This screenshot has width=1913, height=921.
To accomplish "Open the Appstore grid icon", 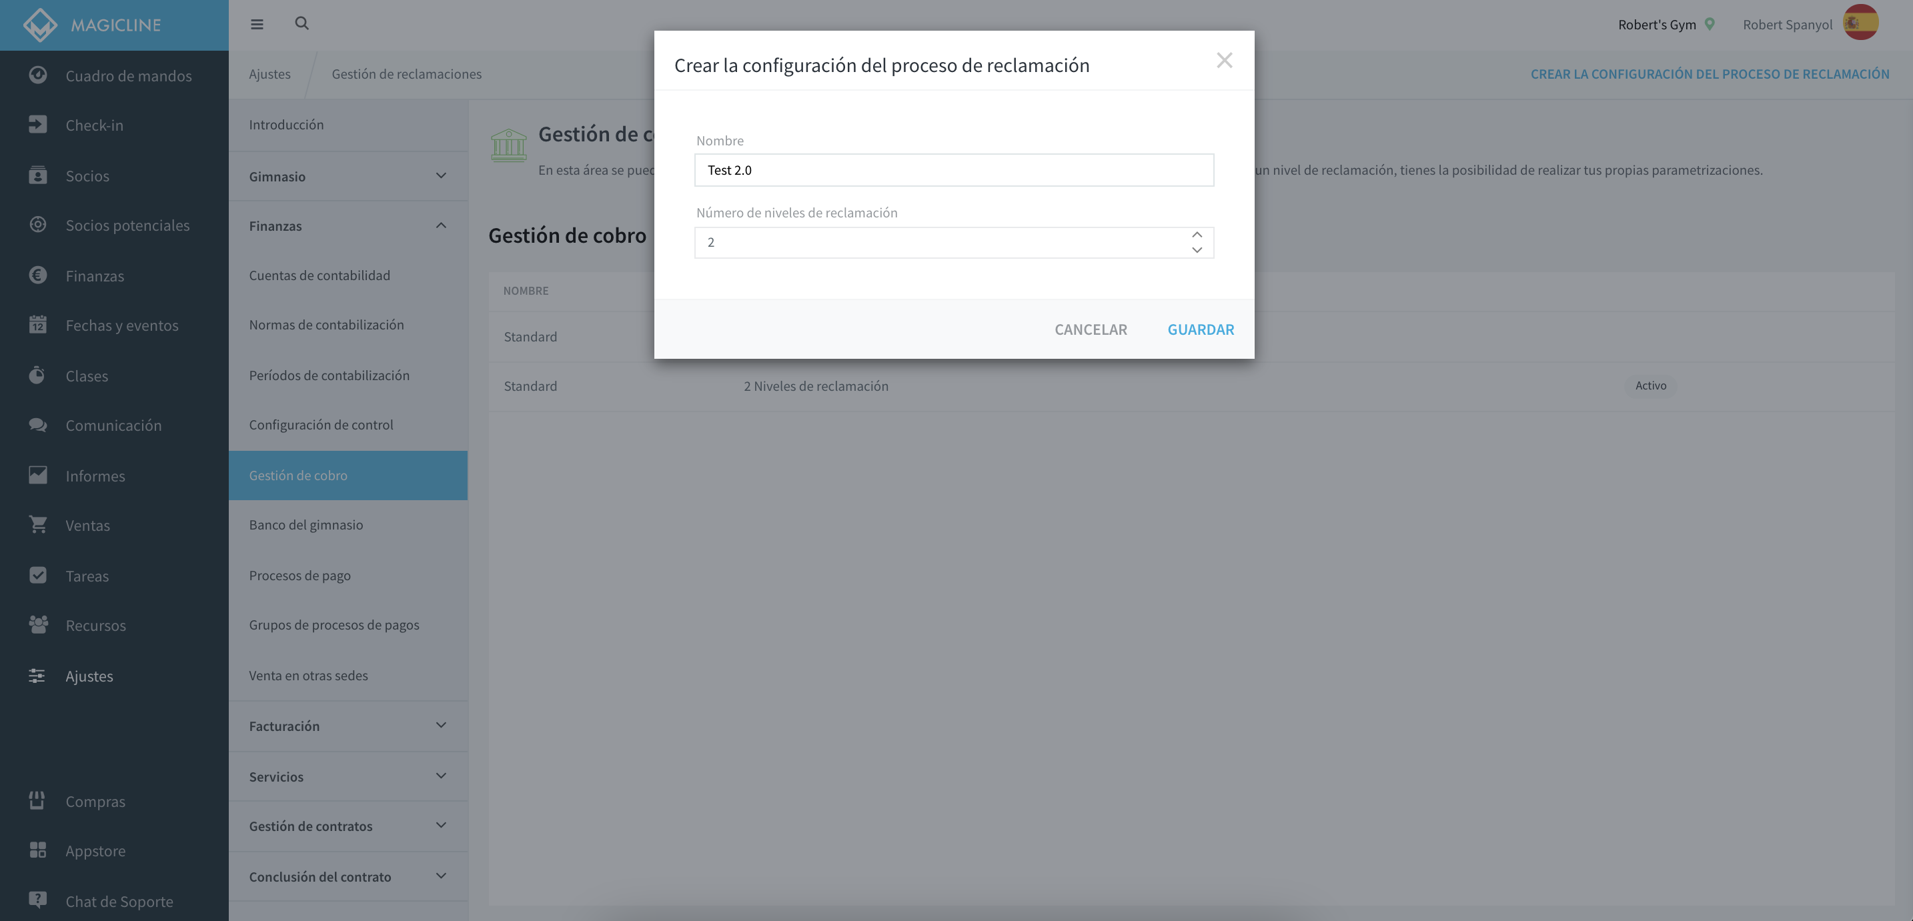I will pos(38,850).
